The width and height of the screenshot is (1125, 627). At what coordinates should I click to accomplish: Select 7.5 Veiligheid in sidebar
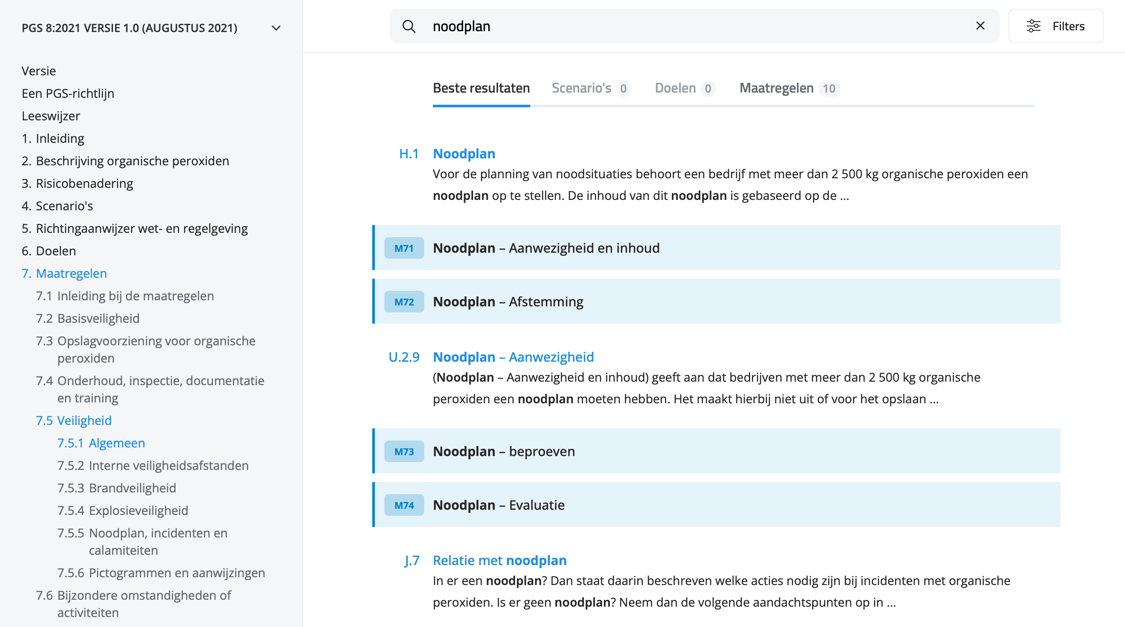click(74, 421)
